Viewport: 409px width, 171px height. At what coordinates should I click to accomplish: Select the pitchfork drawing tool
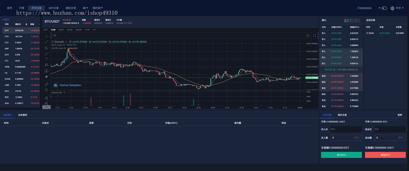46,48
